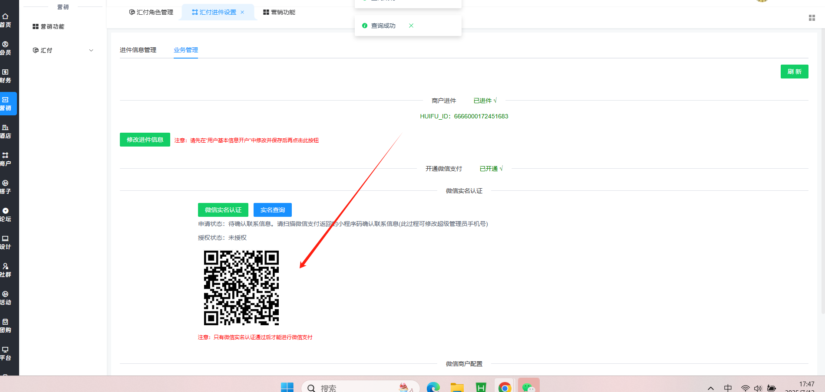This screenshot has height=392, width=825.
Task: Select the 酒店 hotel sidebar icon
Action: (x=6, y=131)
